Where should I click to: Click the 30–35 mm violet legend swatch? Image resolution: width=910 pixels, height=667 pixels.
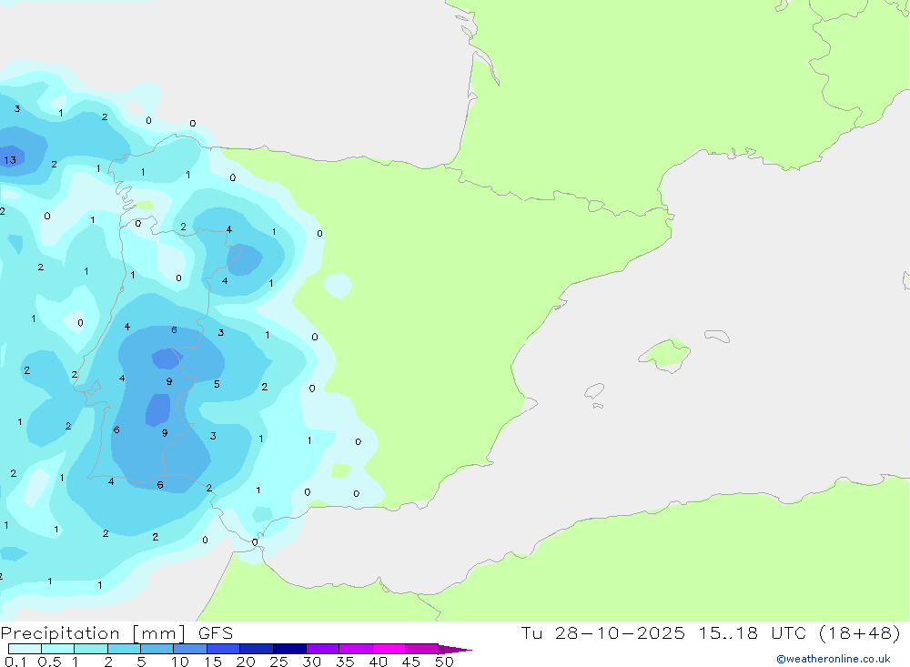coord(323,649)
